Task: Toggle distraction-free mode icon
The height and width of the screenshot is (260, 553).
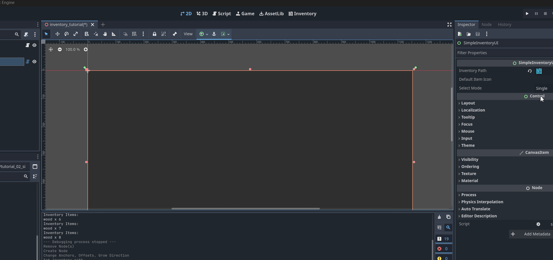Action: (450, 25)
